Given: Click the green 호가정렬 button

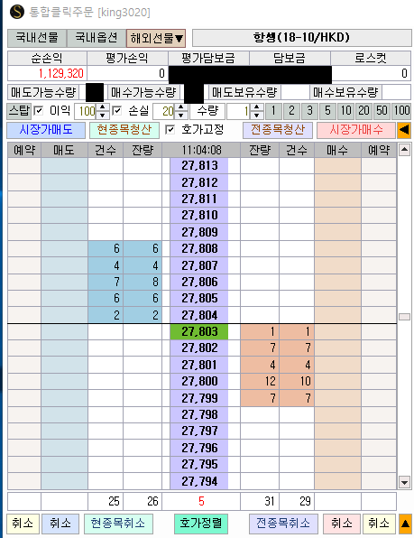Looking at the screenshot, I should point(201,524).
